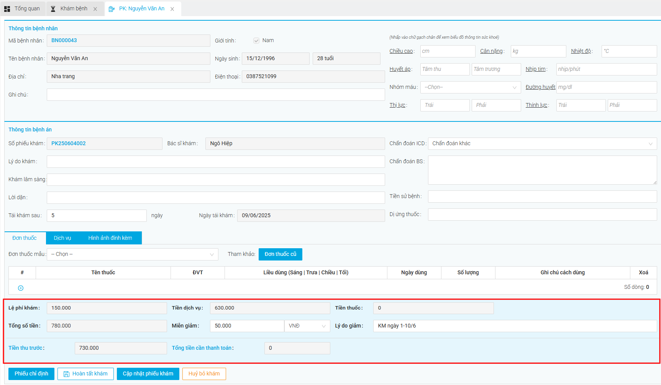The image size is (661, 385).
Task: Click the Phiếu chỉ định button
Action: pyautogui.click(x=31, y=374)
